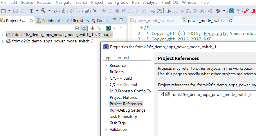Expand frdmkl26z_demo_apps_power_mode_switch_2 project tree
256x136 pixels.
tap(3, 41)
